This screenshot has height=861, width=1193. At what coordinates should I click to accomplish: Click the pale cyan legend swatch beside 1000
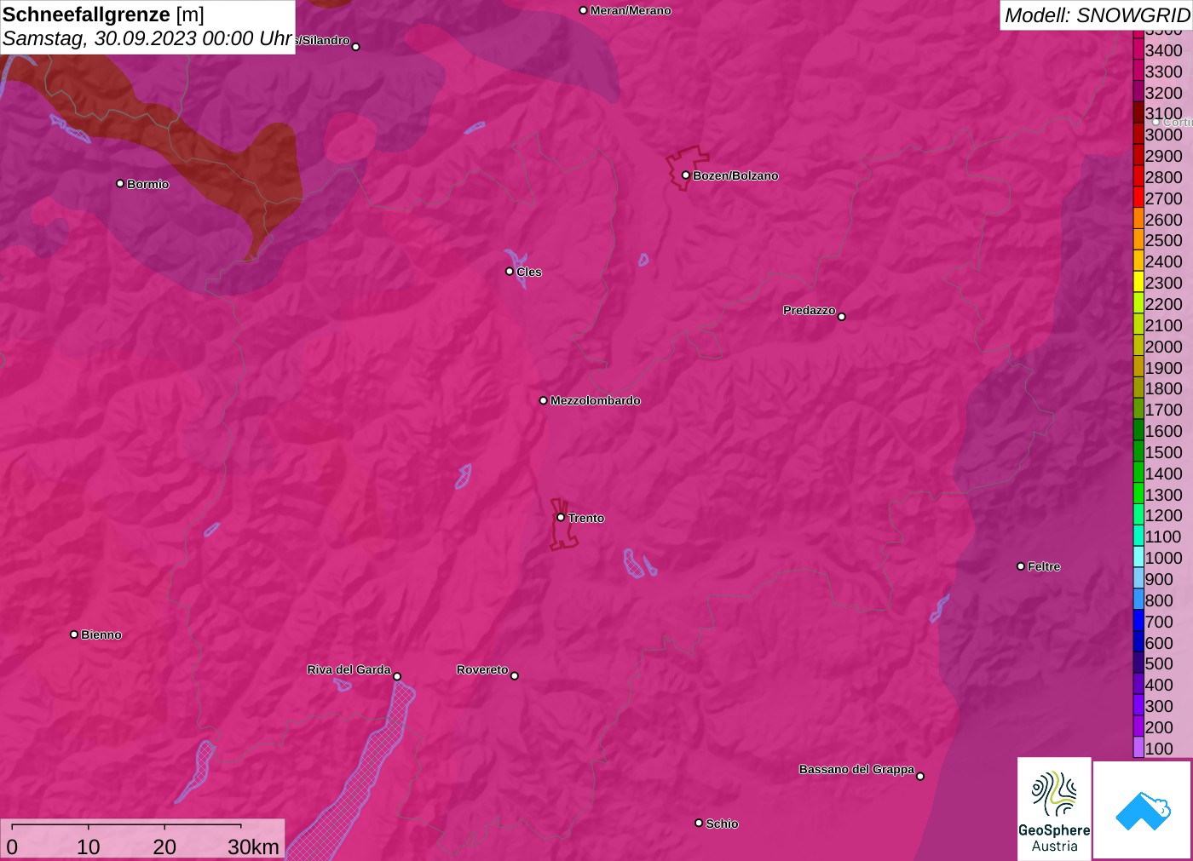coord(1138,558)
